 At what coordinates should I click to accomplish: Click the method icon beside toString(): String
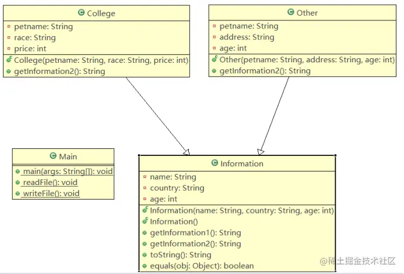pyautogui.click(x=145, y=255)
